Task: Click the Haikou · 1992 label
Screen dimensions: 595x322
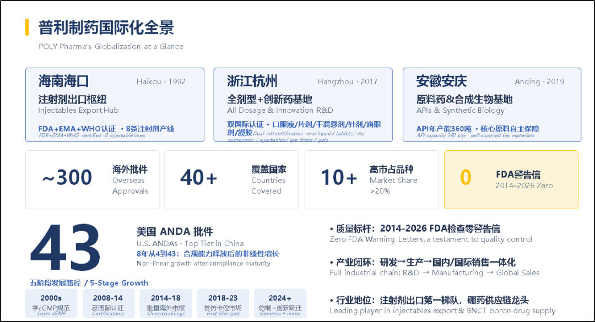Action: pyautogui.click(x=161, y=81)
